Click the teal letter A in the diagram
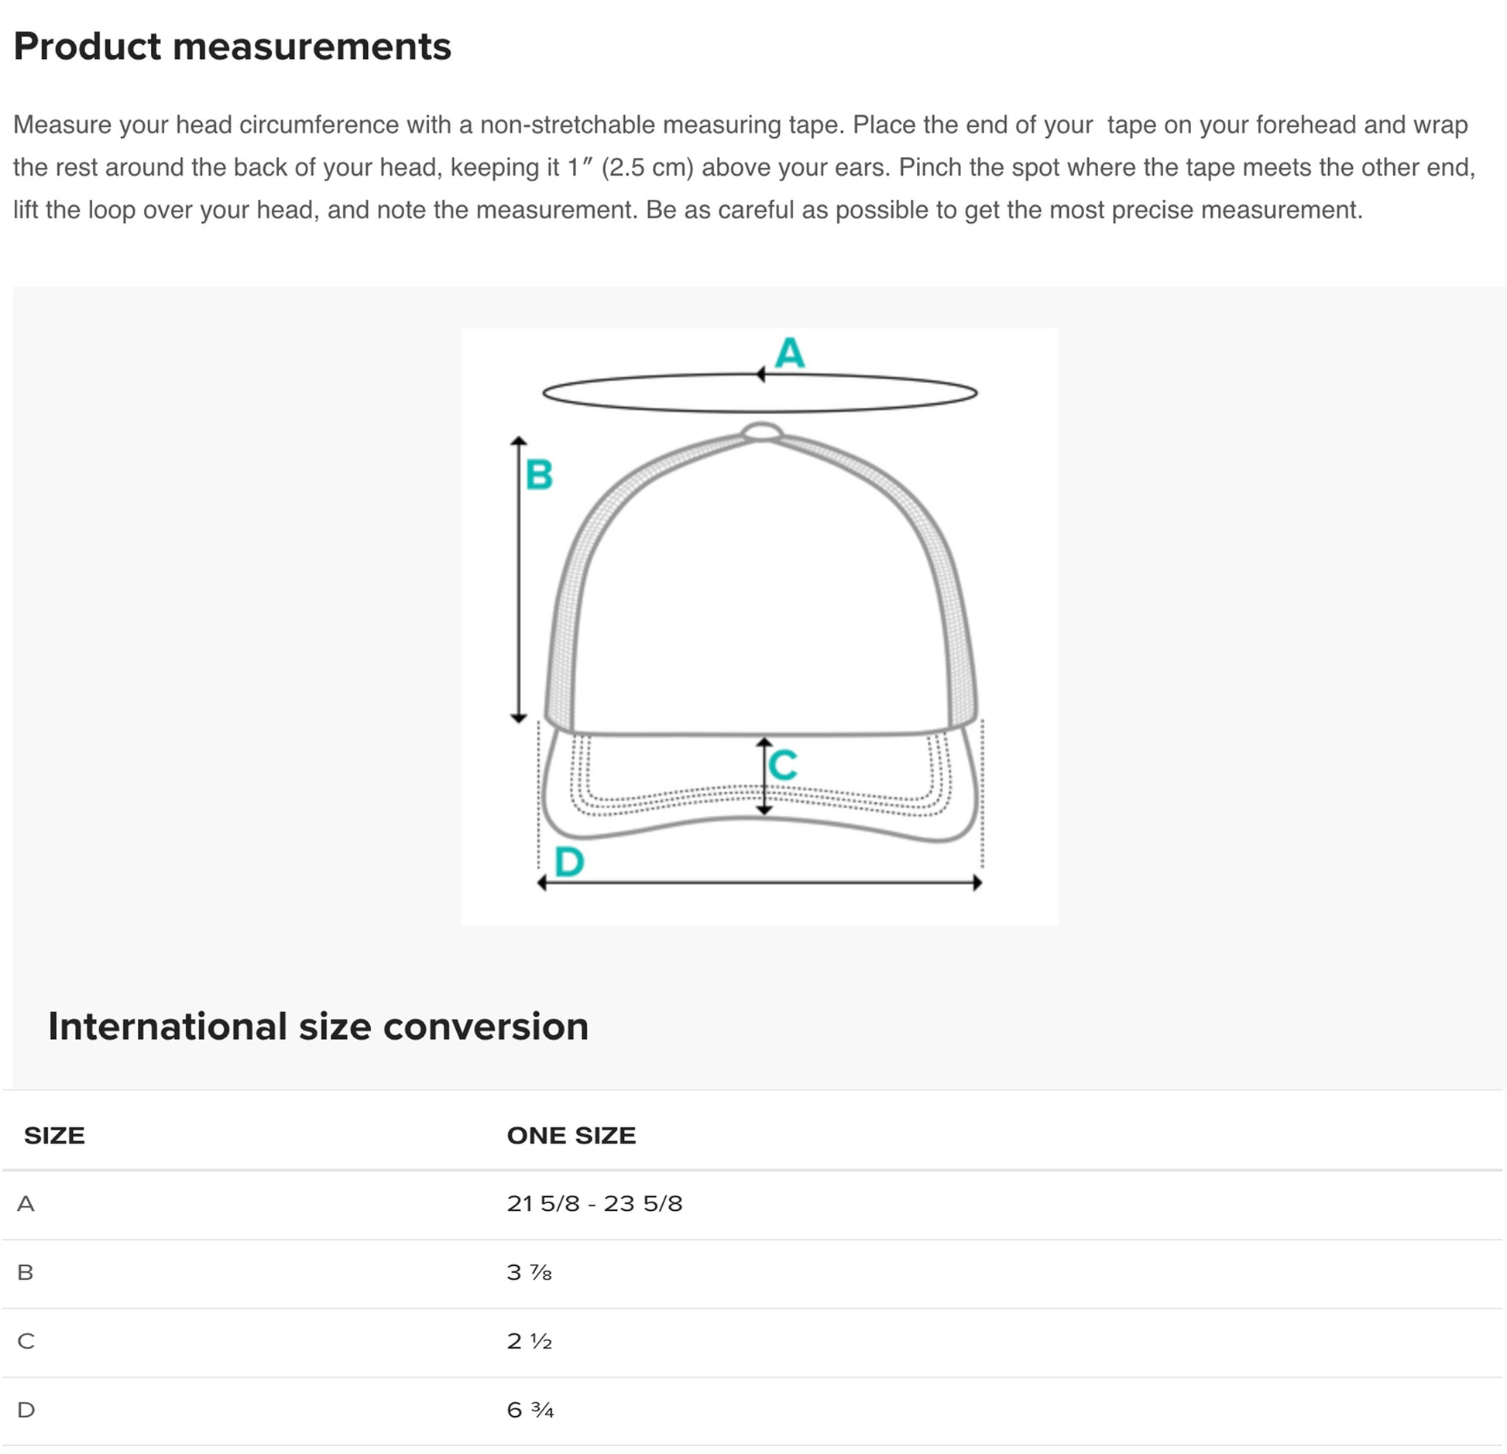The height and width of the screenshot is (1454, 1507). [790, 353]
